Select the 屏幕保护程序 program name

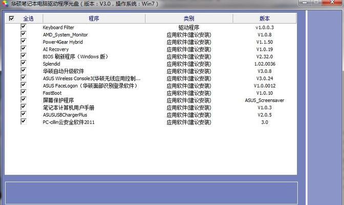[58, 100]
